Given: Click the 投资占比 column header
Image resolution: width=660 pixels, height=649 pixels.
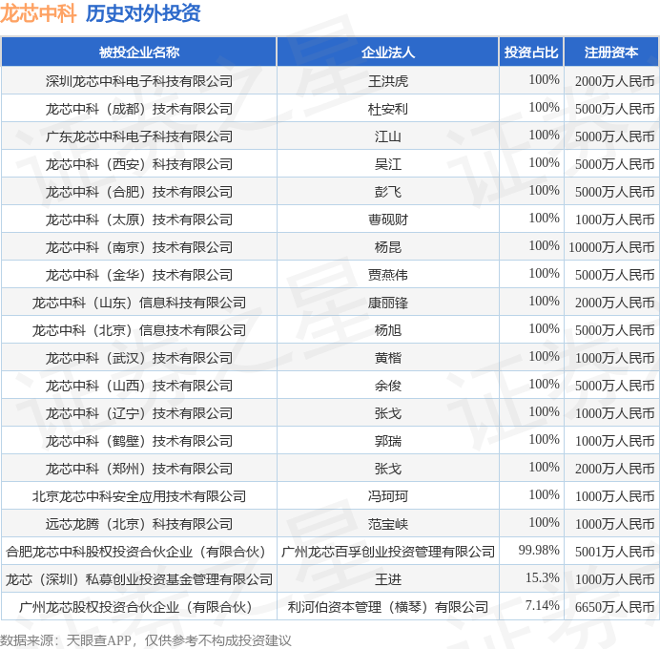Looking at the screenshot, I should point(531,52).
